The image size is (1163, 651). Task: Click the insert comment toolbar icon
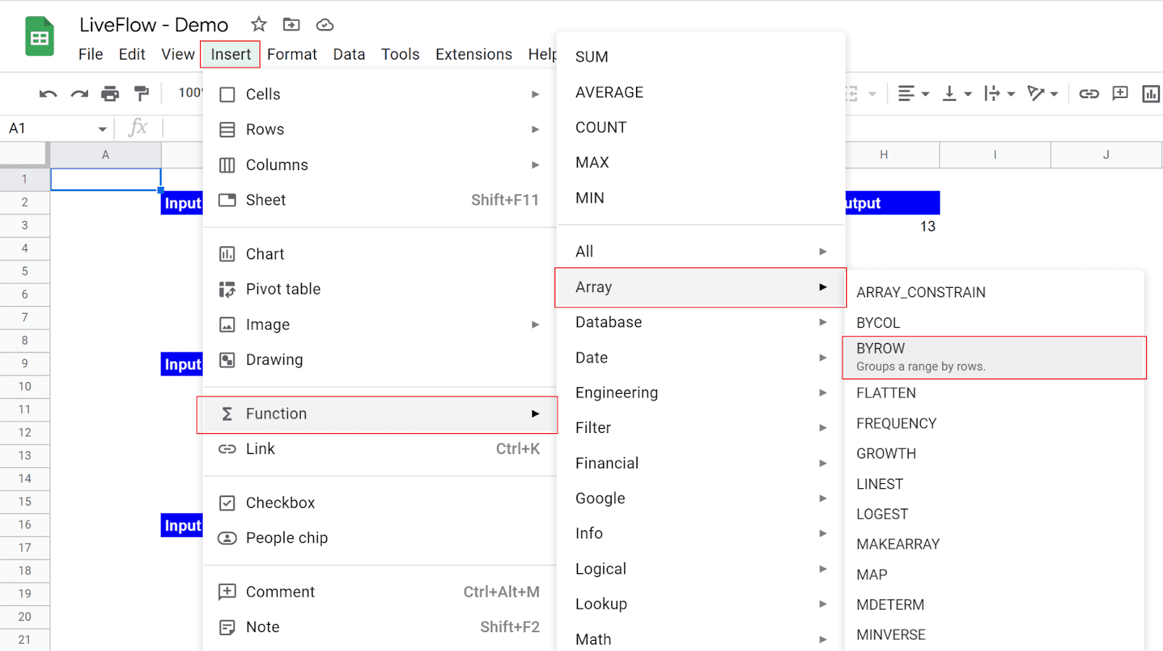(x=1120, y=93)
